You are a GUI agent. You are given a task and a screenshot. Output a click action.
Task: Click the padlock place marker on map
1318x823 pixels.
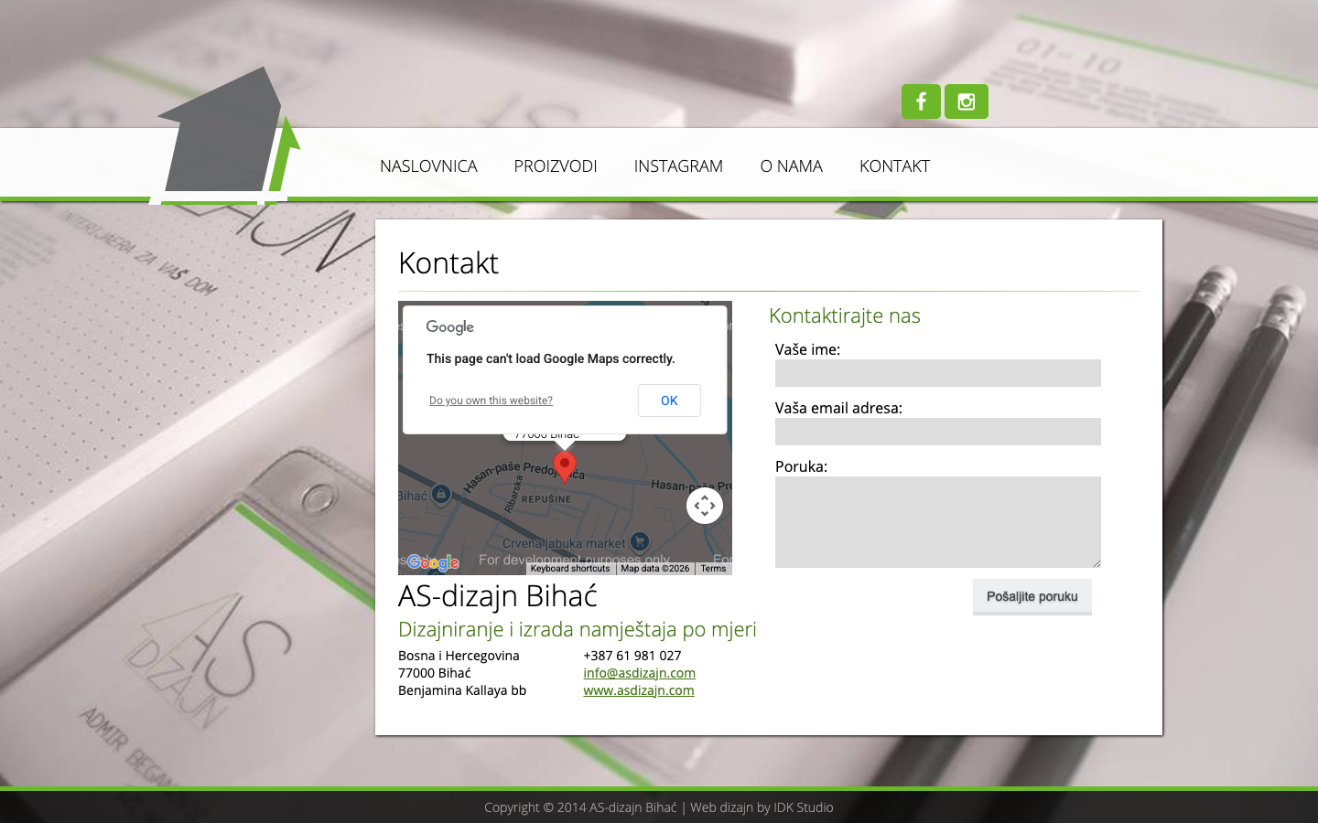441,495
